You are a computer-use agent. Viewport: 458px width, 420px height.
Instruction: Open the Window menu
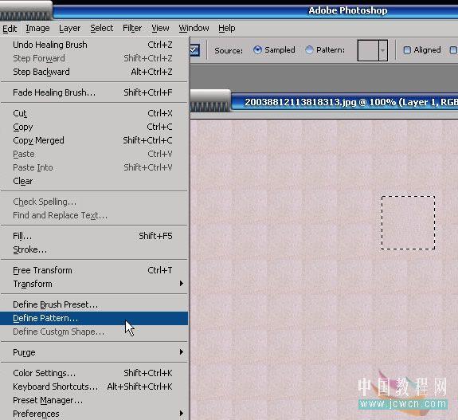click(x=194, y=29)
